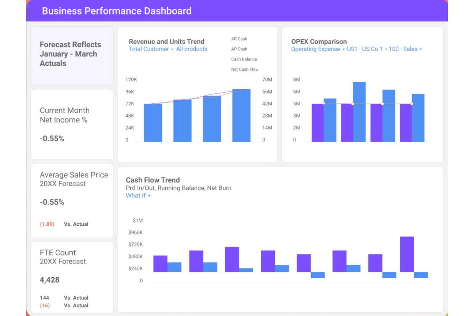Viewport: 474px width, 316px height.
Task: Click the first purple bar in OPEX Comparison
Action: coord(318,123)
